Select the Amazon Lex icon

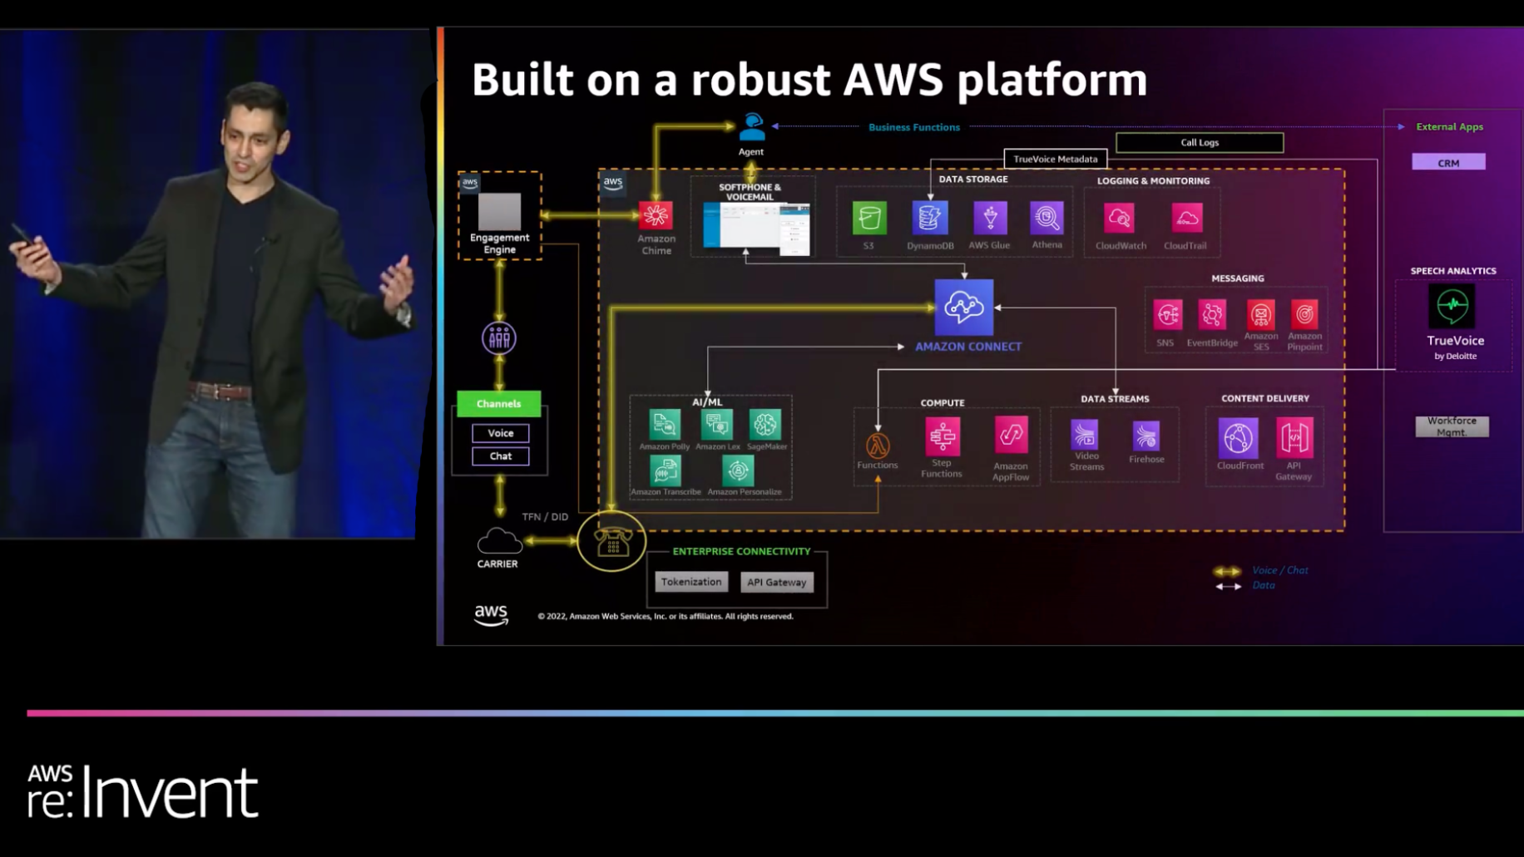point(717,425)
